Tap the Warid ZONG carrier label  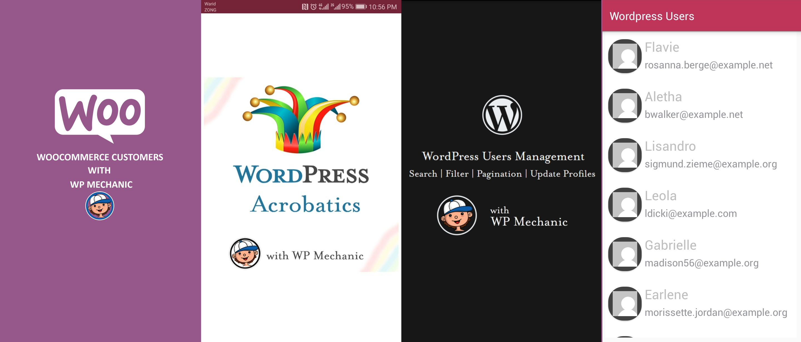pyautogui.click(x=210, y=7)
